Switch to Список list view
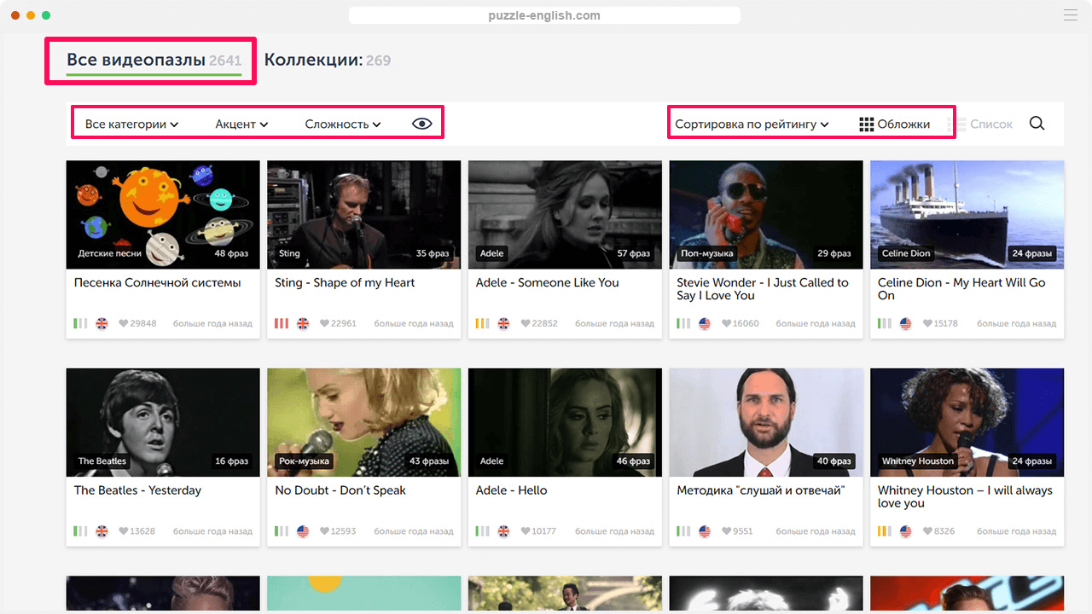The image size is (1092, 614). 980,125
